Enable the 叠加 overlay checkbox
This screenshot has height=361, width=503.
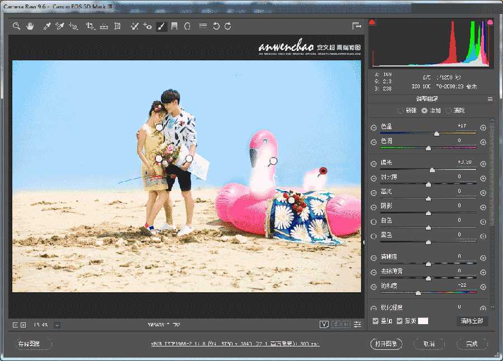tap(376, 321)
